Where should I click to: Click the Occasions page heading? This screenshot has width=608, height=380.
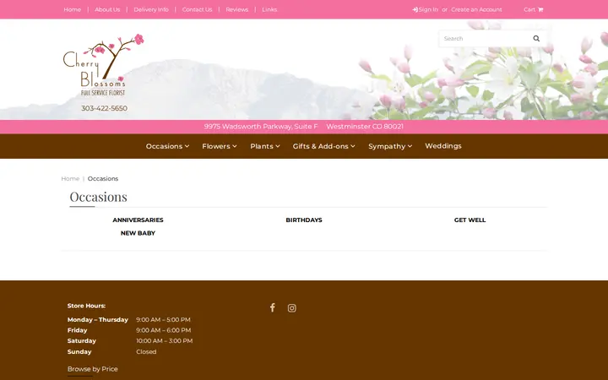[99, 197]
